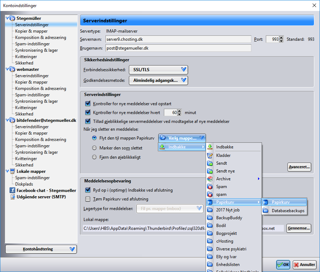Collapse the Stegemüller account tree

pos(7,18)
